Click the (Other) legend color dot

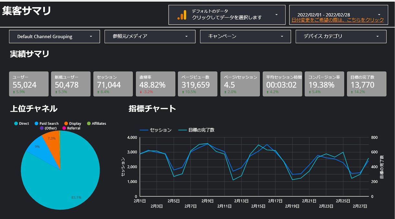41,128
